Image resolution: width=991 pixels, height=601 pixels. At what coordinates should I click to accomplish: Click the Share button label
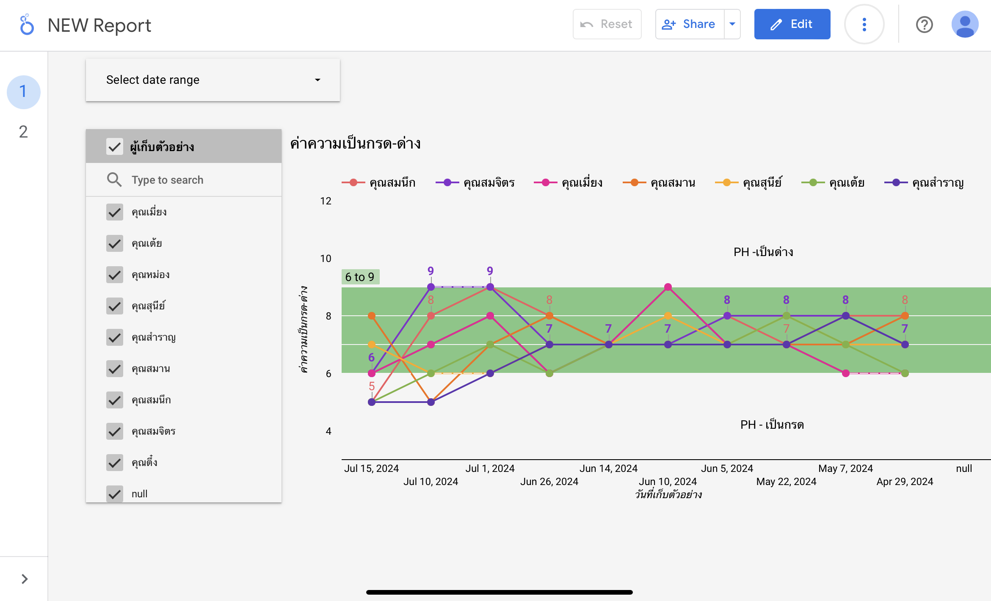pyautogui.click(x=699, y=24)
